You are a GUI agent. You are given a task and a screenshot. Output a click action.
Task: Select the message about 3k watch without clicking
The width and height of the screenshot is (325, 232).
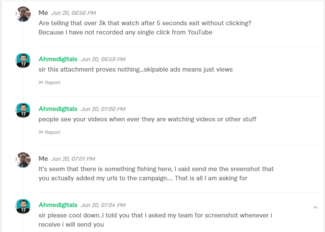click(x=145, y=28)
